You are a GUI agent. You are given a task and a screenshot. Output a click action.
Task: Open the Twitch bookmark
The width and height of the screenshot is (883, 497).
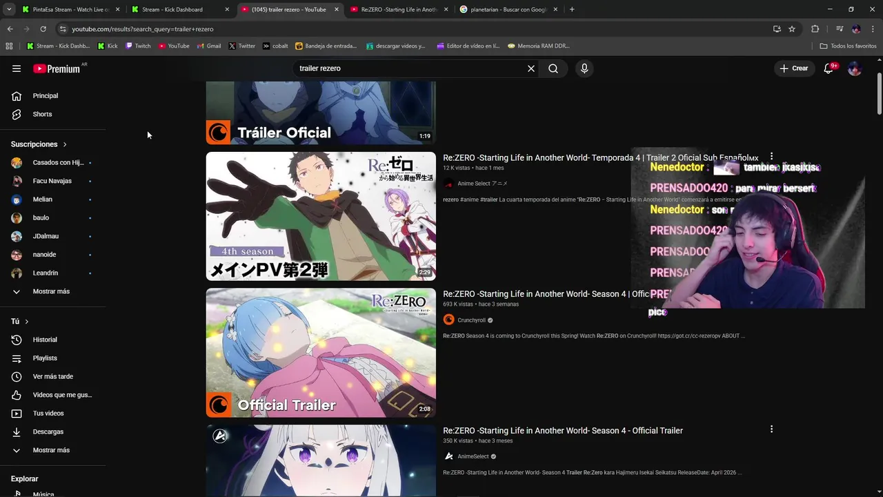click(x=138, y=46)
